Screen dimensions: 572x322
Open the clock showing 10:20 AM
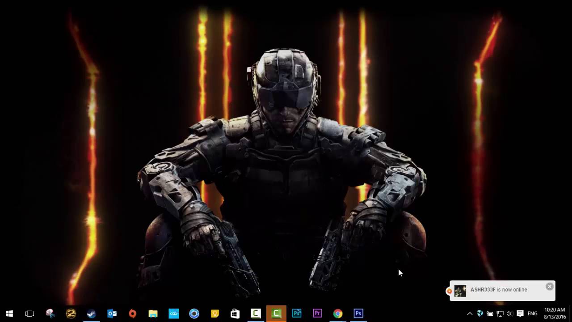[555, 314]
